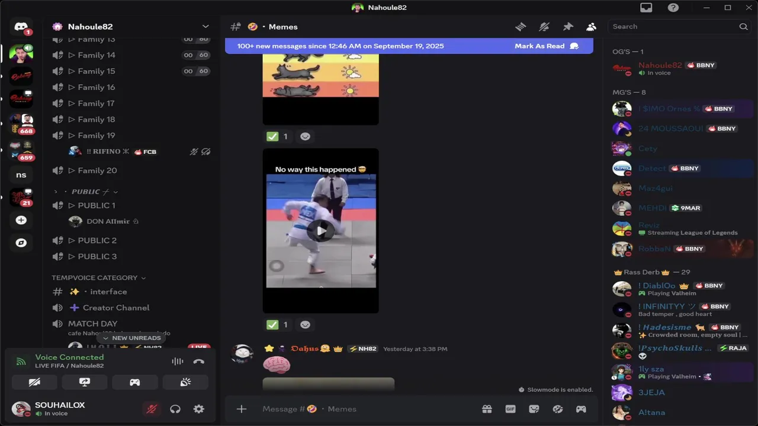Open the soundboard button
The width and height of the screenshot is (758, 426).
(x=185, y=382)
